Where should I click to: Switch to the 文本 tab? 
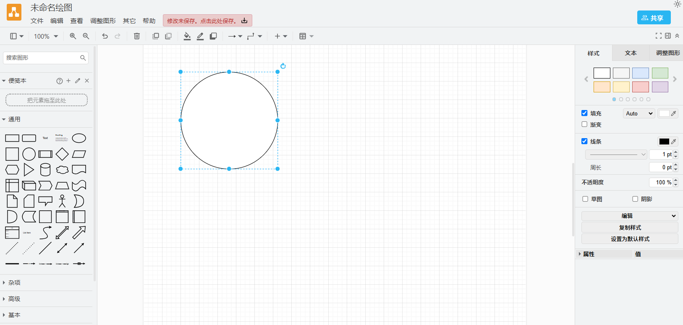coord(631,53)
